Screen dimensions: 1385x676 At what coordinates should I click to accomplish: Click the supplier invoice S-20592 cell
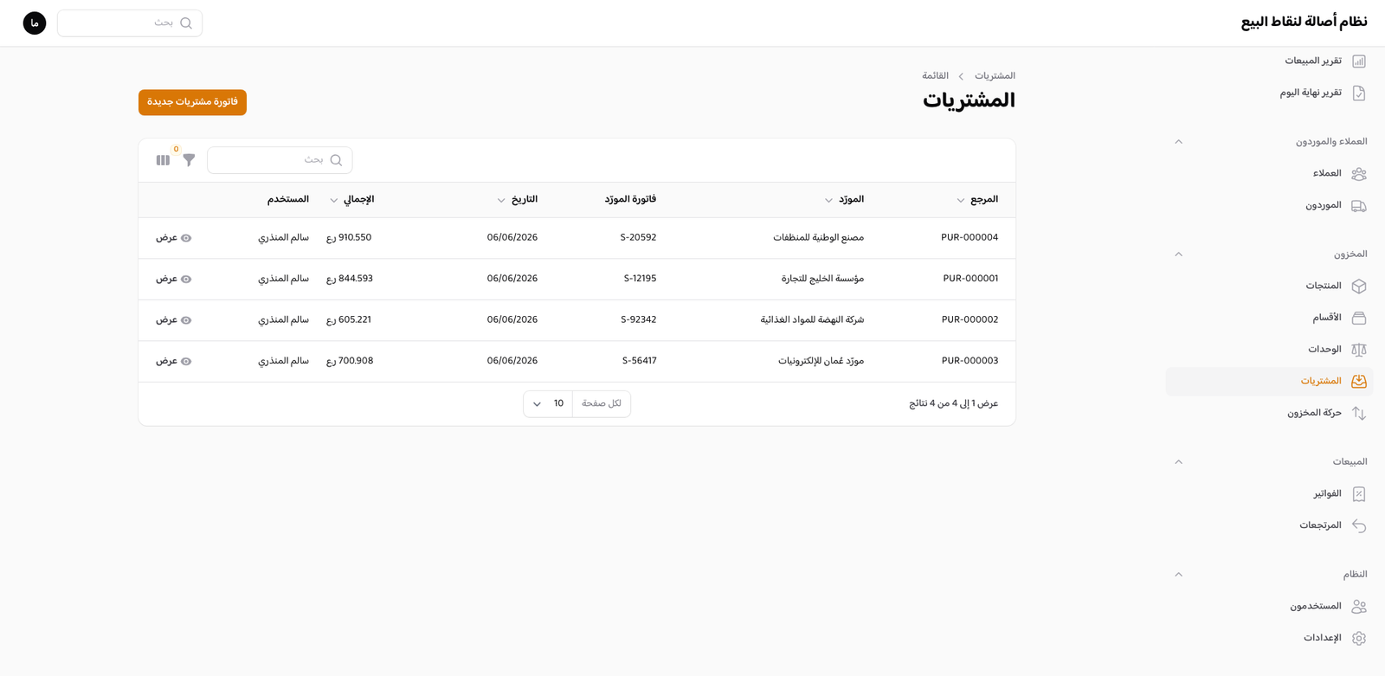click(639, 238)
